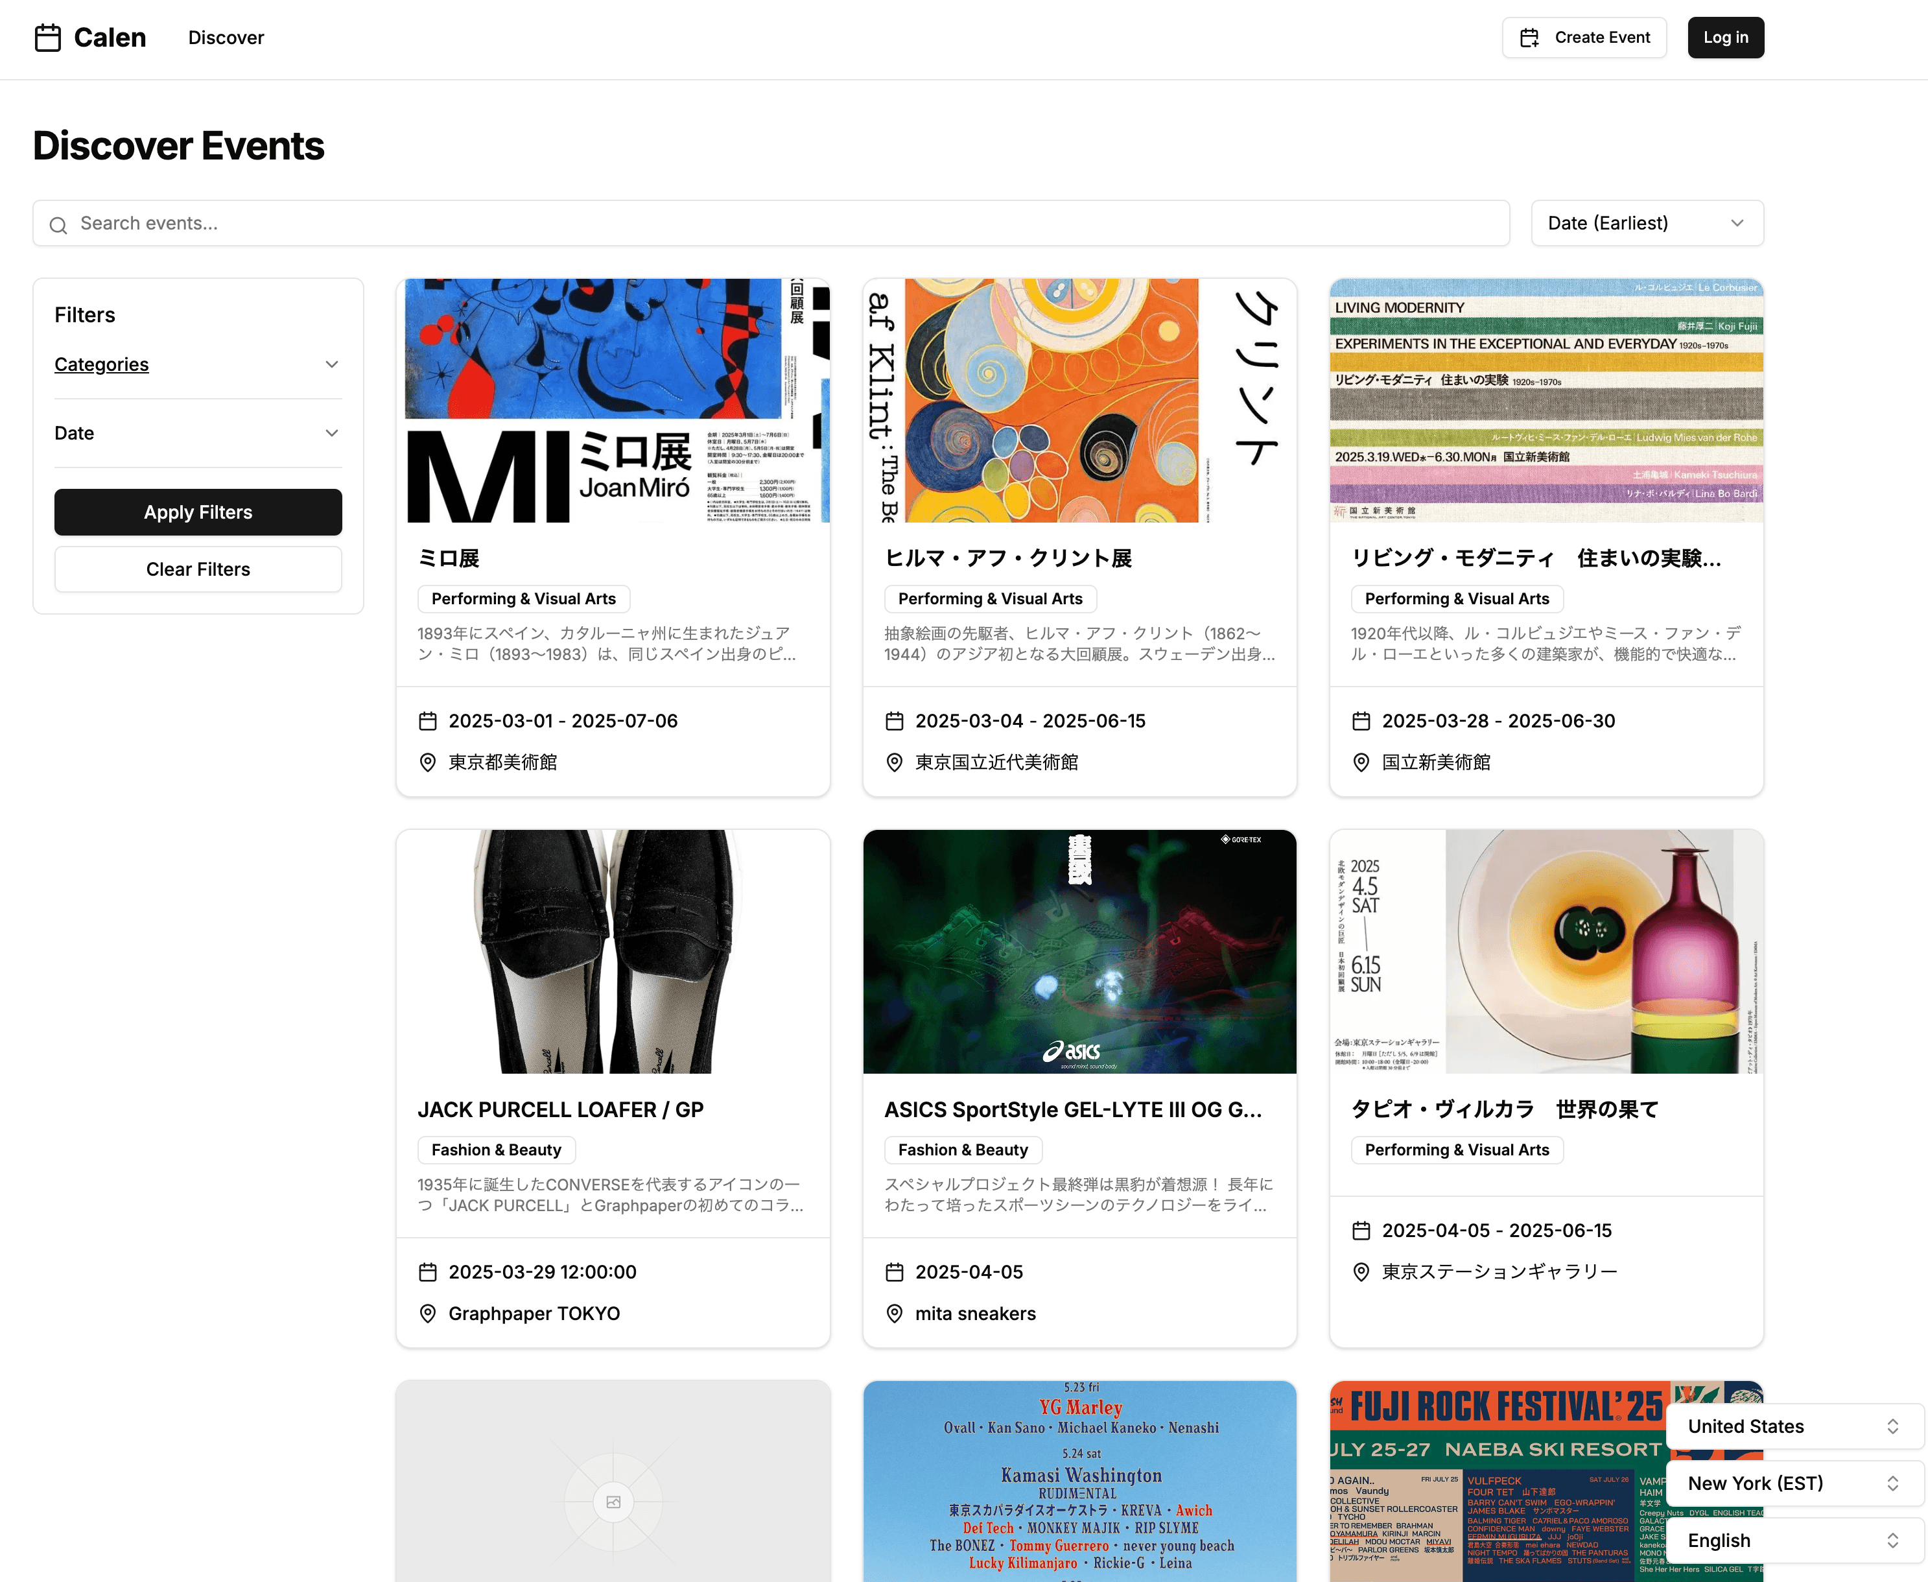1928x1582 pixels.
Task: Click the Log in button
Action: [x=1726, y=38]
